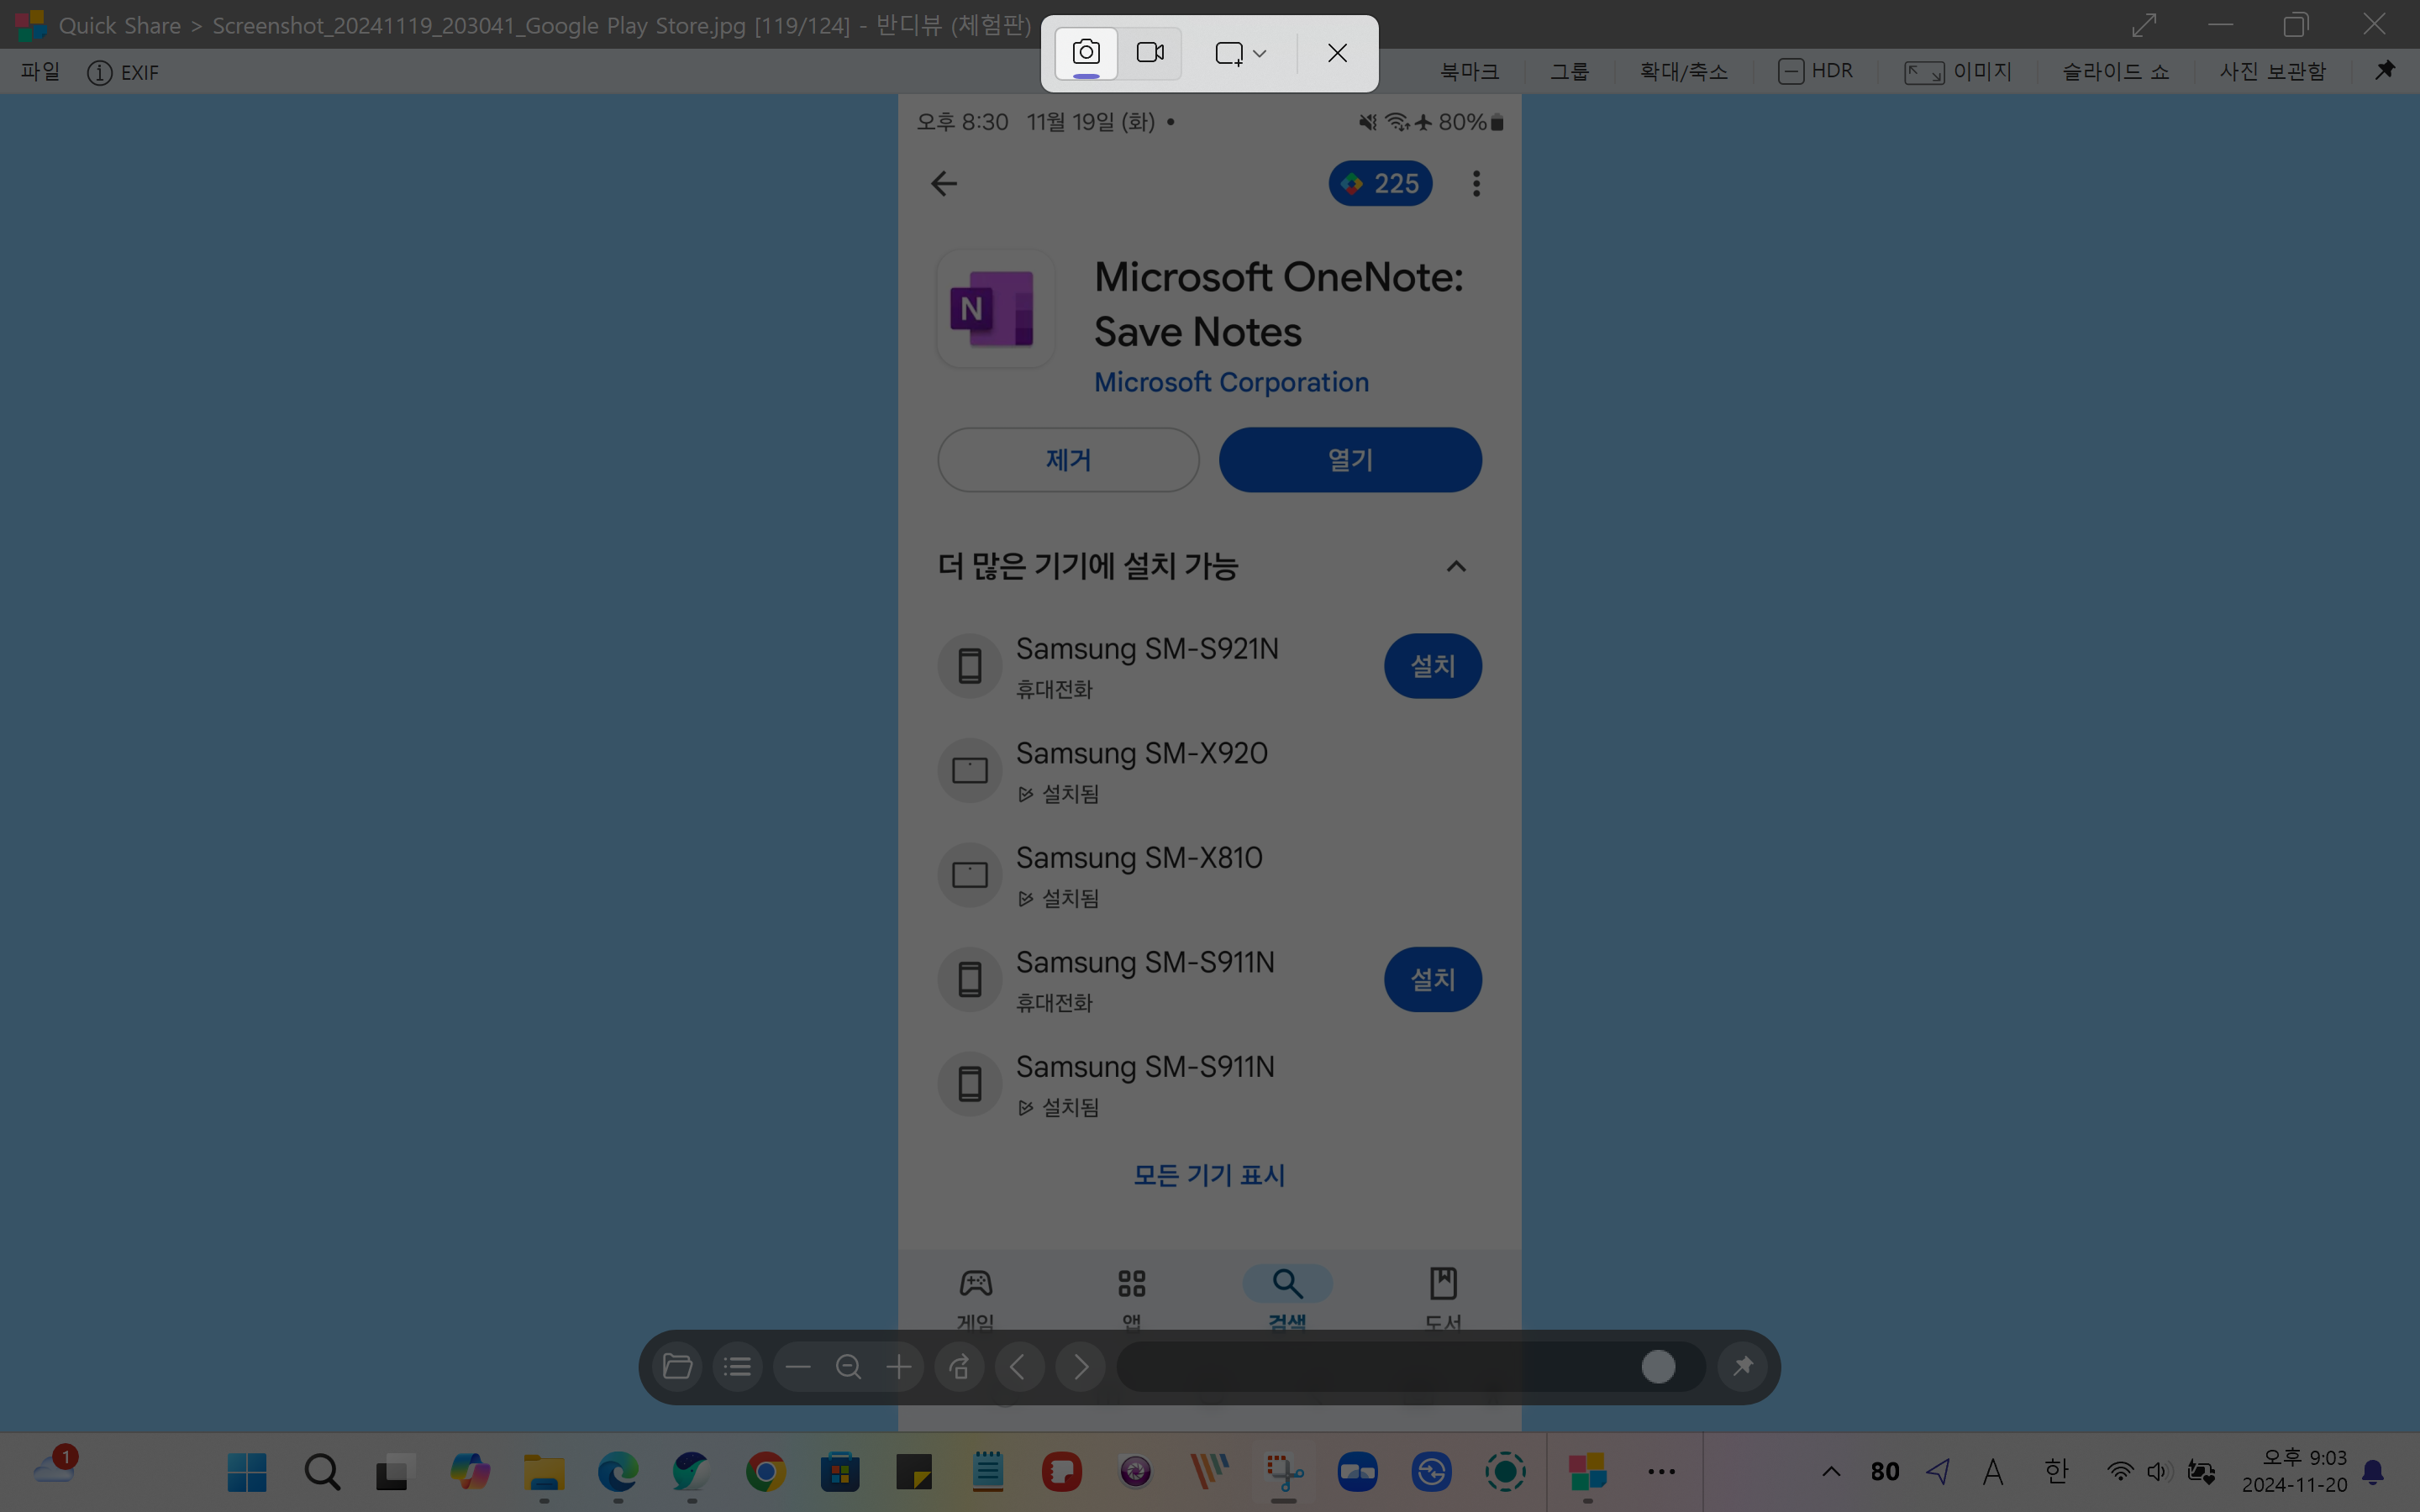Open the clock showing 오후 9:03

[2294, 1471]
